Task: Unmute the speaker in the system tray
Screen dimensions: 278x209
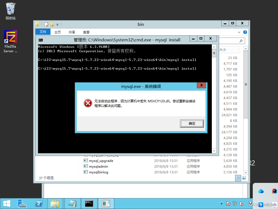Action: [x=242, y=204]
